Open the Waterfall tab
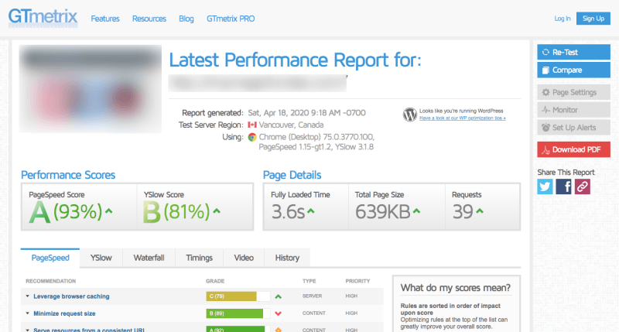 pyautogui.click(x=149, y=258)
